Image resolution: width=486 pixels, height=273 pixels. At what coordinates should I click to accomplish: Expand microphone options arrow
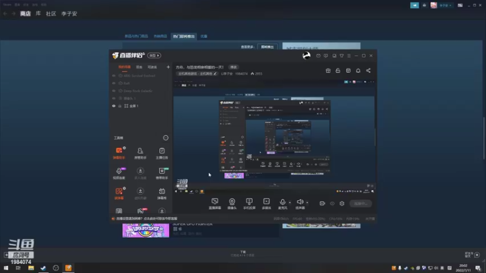[290, 203]
